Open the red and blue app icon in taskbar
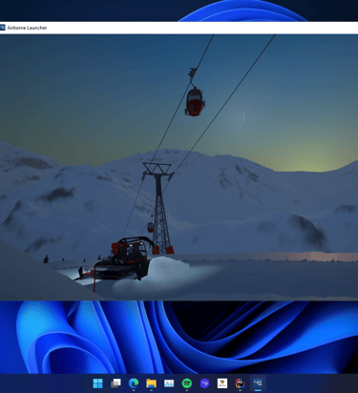Image resolution: width=358 pixels, height=393 pixels. point(240,383)
